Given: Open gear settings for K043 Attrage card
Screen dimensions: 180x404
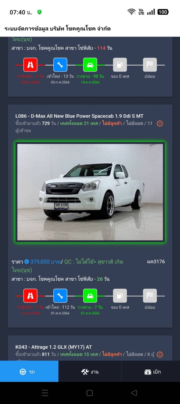Looking at the screenshot, I should pos(160,355).
